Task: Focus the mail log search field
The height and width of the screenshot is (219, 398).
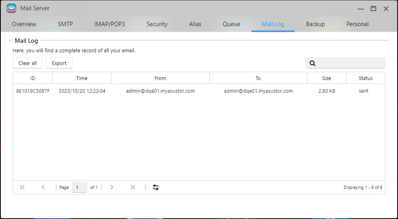Action: tap(345, 63)
